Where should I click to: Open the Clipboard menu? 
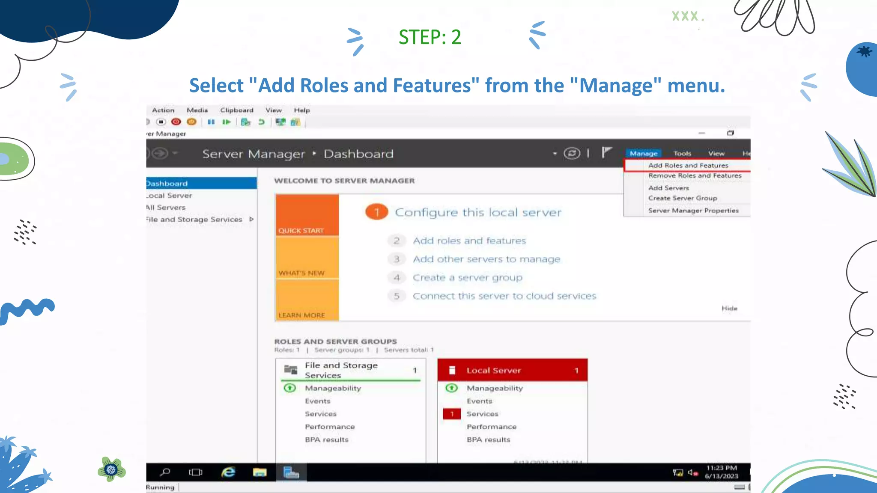(237, 110)
